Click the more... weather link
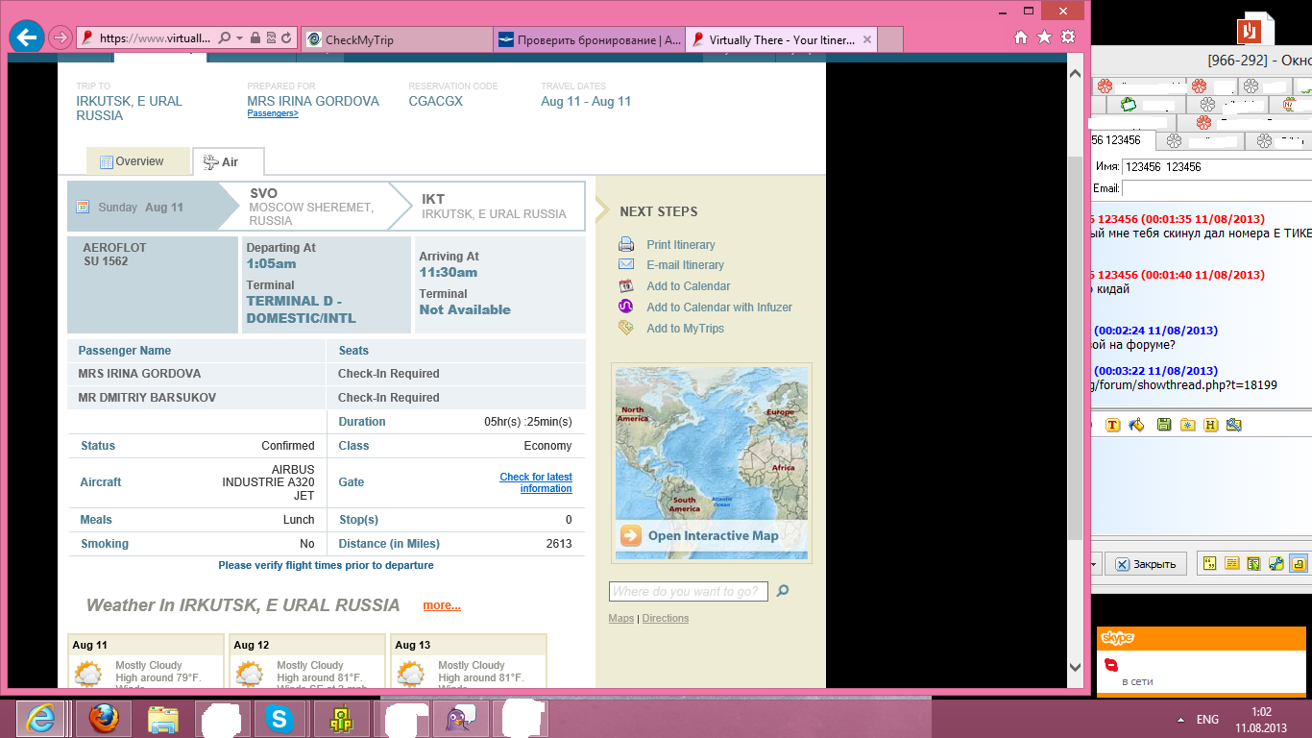 pyautogui.click(x=442, y=605)
